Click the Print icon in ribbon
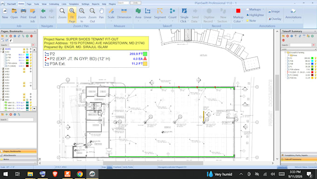Image resolution: width=317 pixels, height=179 pixels. [x=23, y=14]
